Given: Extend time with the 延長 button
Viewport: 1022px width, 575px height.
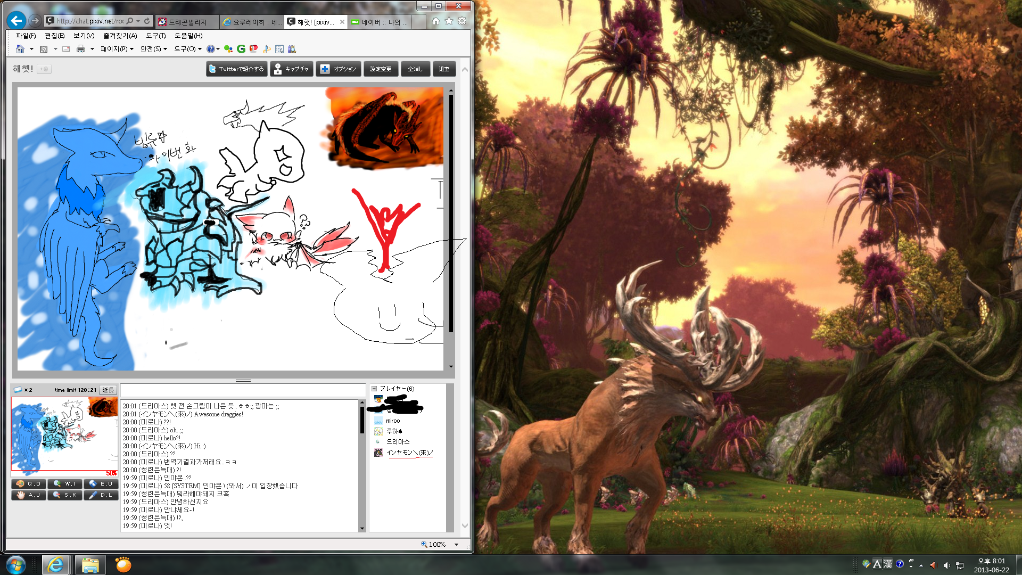Looking at the screenshot, I should (x=108, y=390).
